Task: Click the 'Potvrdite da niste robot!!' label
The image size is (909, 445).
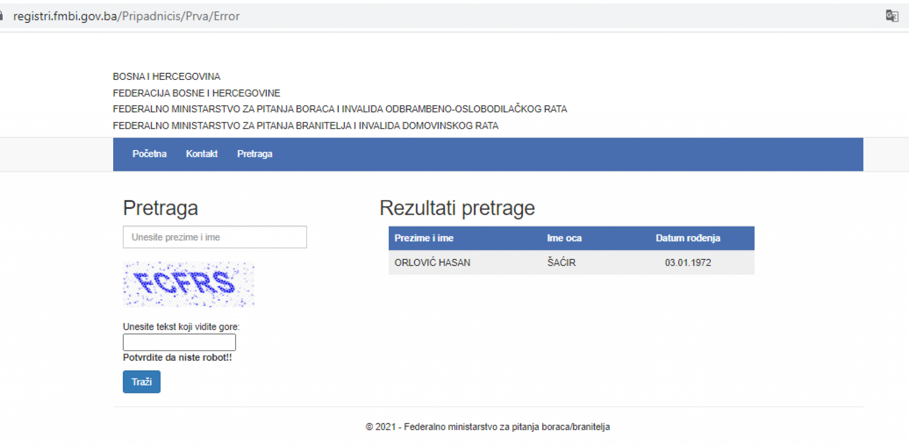Action: tap(178, 358)
